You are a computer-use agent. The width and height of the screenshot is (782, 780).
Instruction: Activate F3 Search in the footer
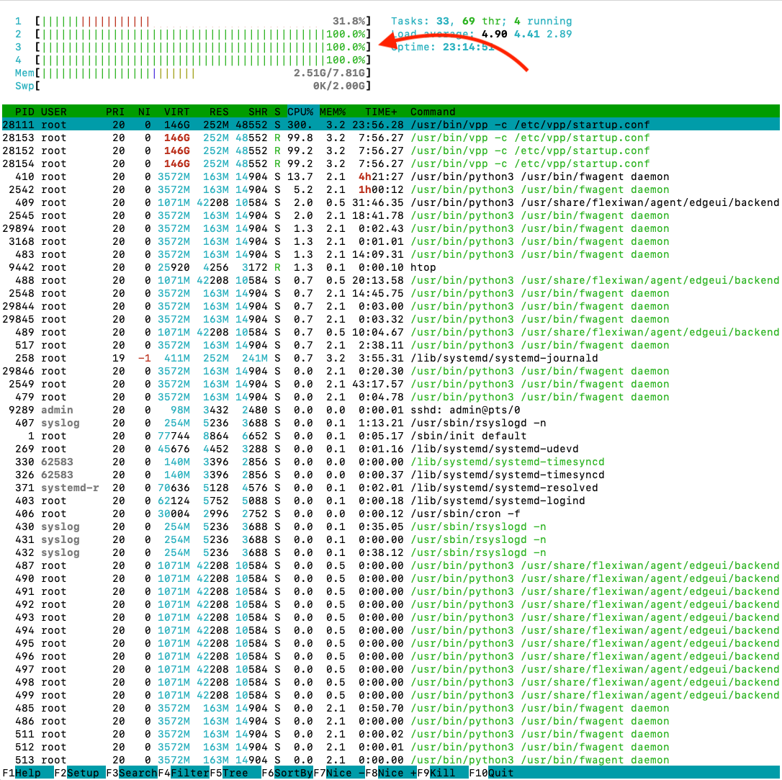click(131, 773)
